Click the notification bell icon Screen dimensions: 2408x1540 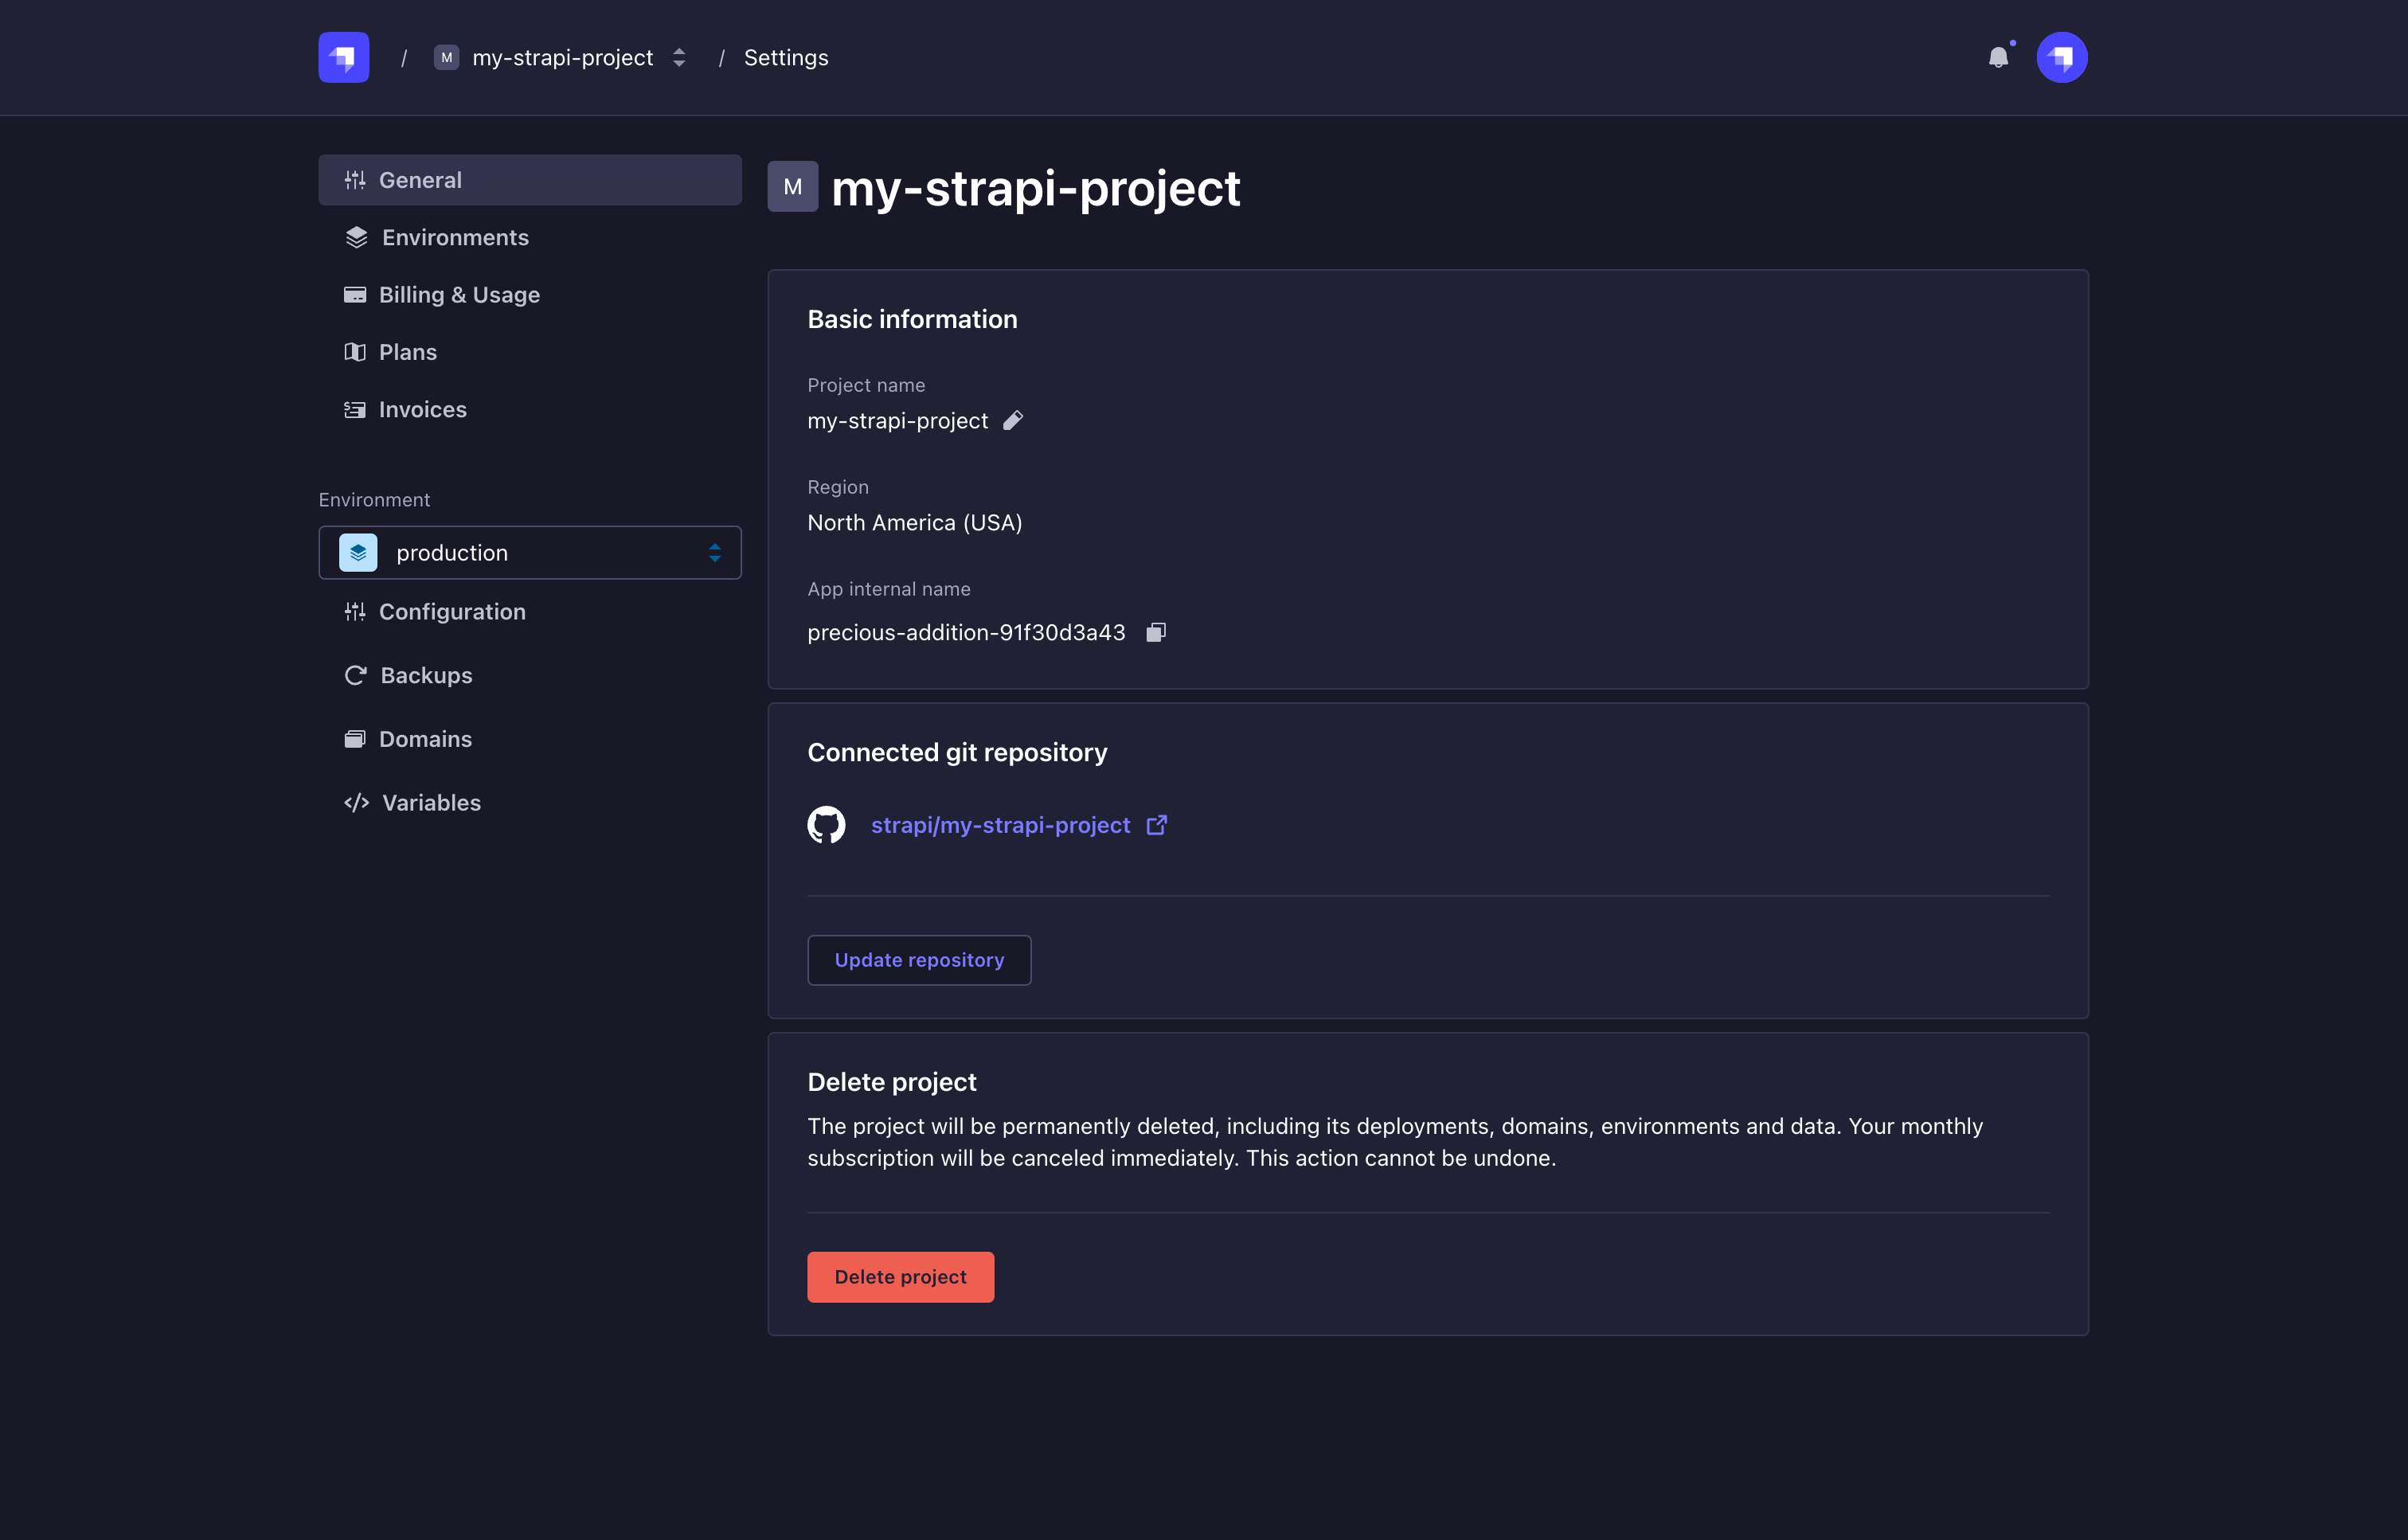(1999, 57)
